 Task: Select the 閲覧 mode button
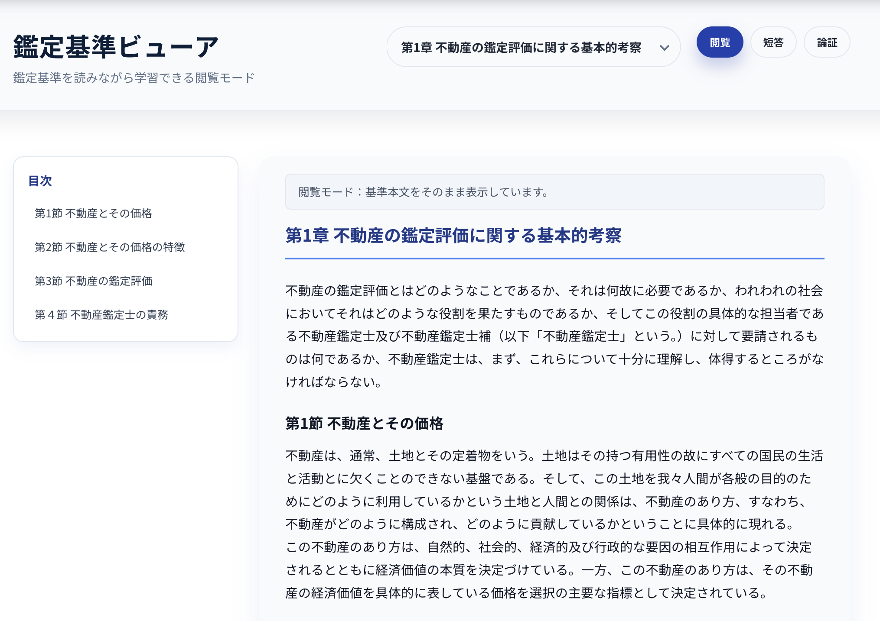click(x=720, y=42)
